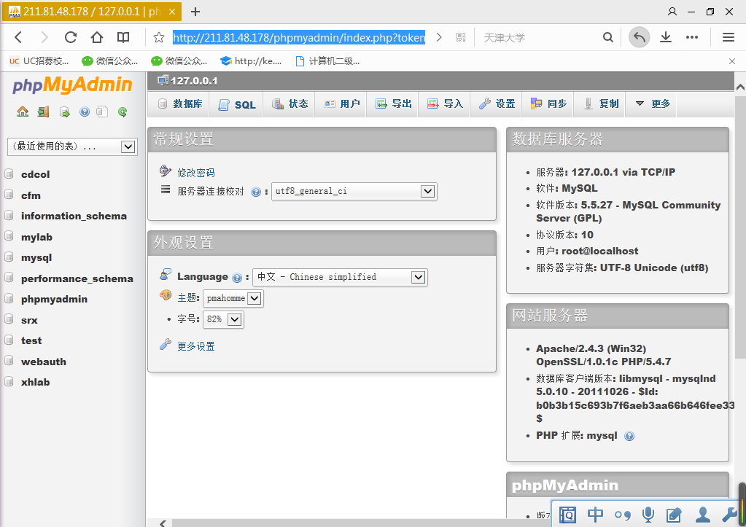Screen dimensions: 746x527
Task: Click the 中 language toggle in IME toolbar
Action: [595, 514]
